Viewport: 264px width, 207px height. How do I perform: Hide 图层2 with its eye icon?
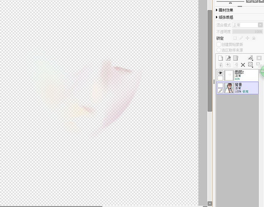tap(220, 73)
